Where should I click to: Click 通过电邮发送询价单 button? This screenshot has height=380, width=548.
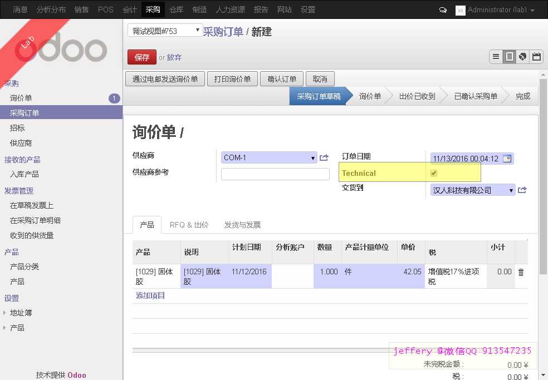165,79
